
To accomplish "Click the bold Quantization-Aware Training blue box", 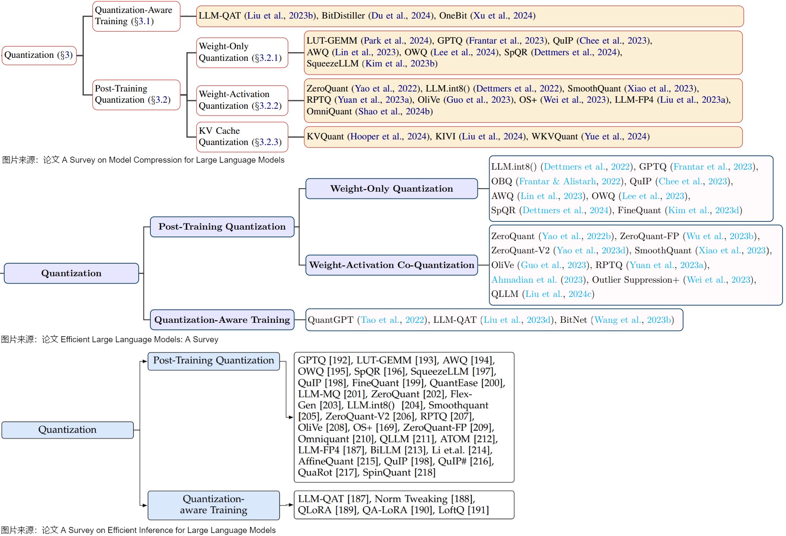I will tap(222, 320).
